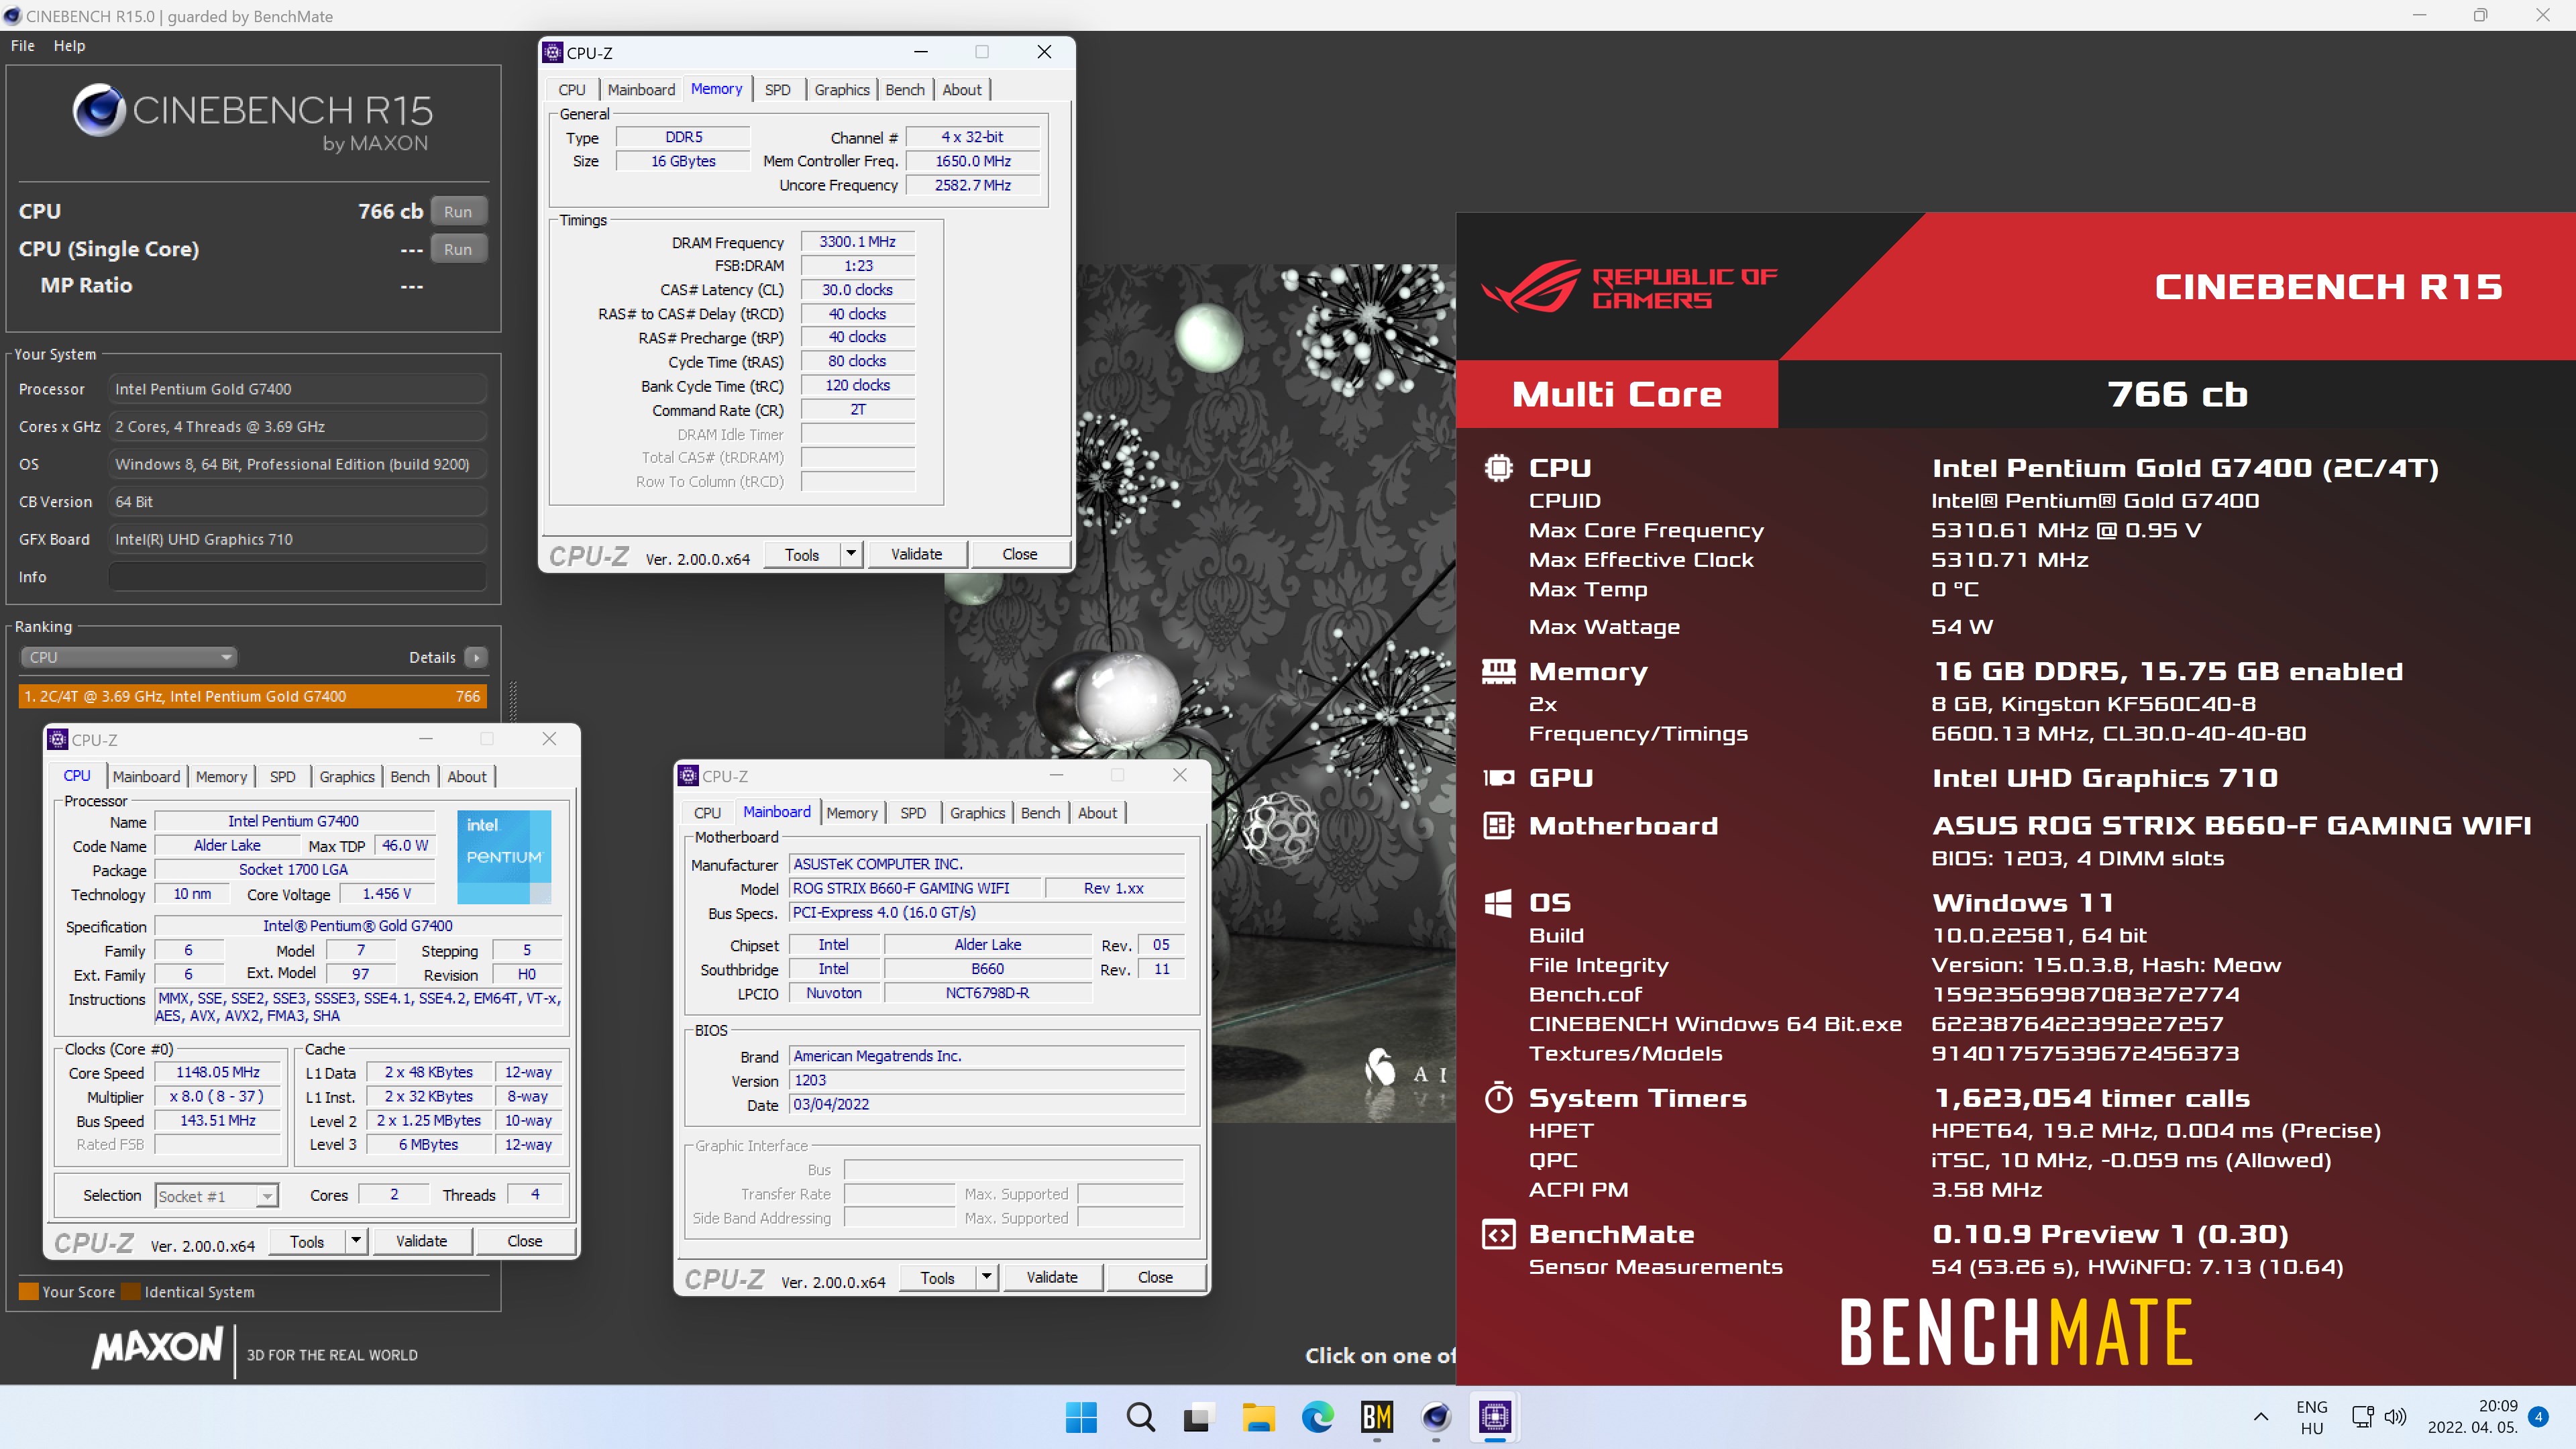Click Core Speed value 1148.05 MHz

[218, 1072]
